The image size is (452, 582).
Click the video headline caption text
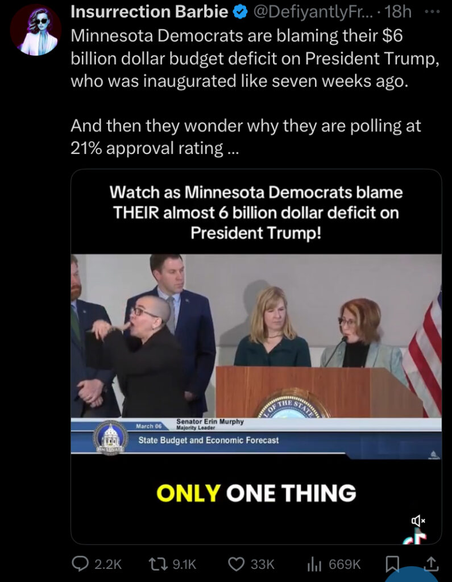[x=256, y=213]
